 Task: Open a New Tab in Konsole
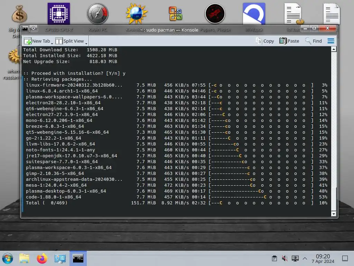[x=37, y=41]
